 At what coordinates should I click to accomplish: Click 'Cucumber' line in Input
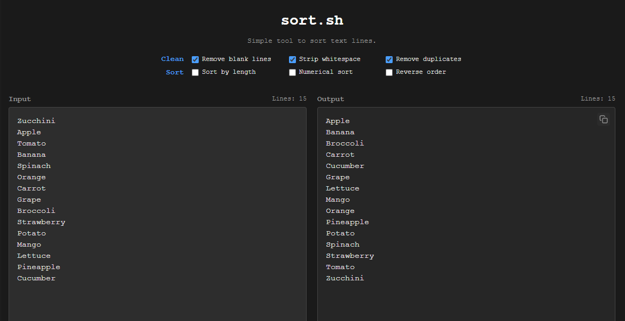36,278
